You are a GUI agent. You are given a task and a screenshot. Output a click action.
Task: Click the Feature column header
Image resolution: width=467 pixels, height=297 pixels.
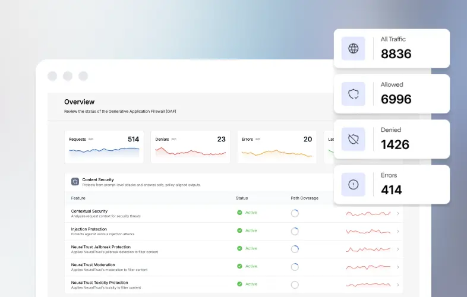pyautogui.click(x=78, y=198)
